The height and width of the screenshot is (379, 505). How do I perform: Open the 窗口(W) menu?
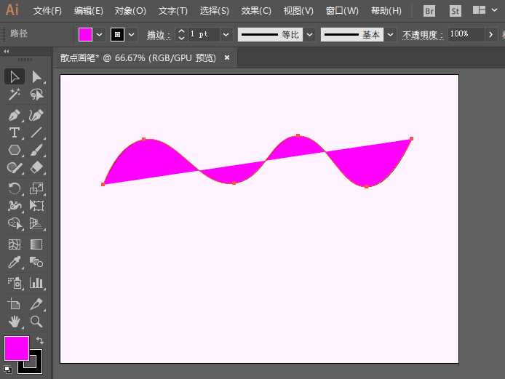342,11
